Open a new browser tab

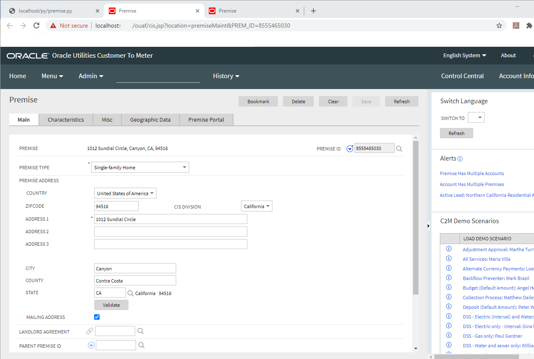[313, 11]
